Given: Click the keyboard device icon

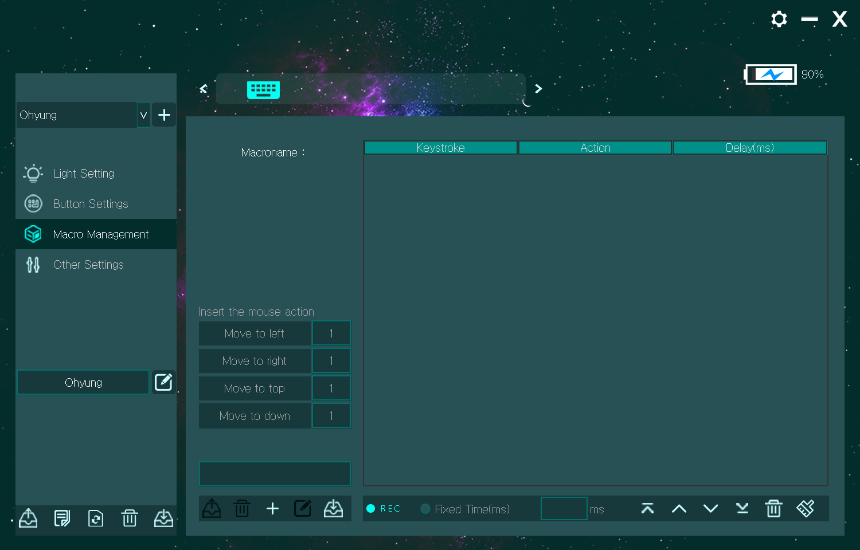Looking at the screenshot, I should tap(263, 90).
